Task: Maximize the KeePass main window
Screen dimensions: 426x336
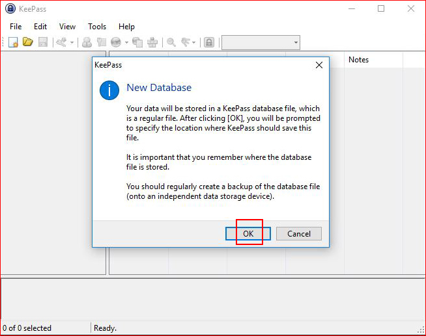Action: point(381,8)
